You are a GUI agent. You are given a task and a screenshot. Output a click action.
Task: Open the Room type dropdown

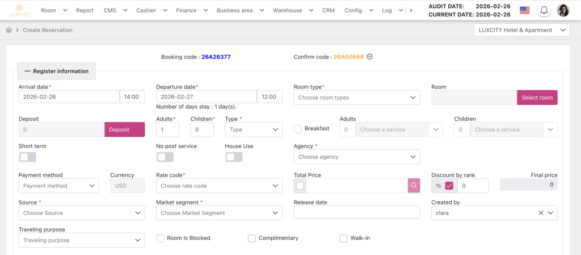357,97
